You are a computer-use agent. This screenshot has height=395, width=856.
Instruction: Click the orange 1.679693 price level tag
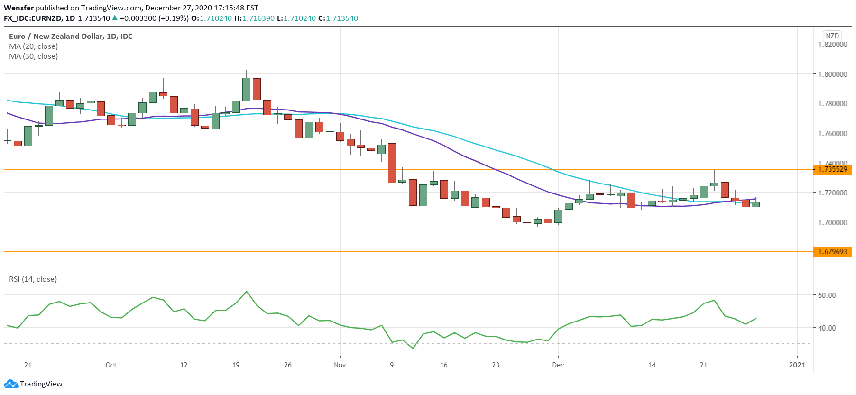click(x=832, y=252)
